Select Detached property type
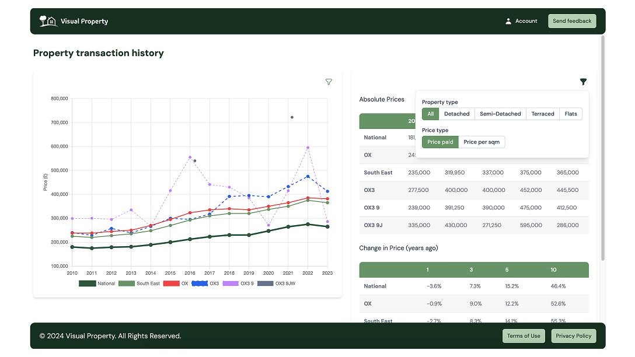The height and width of the screenshot is (357, 635). click(x=457, y=114)
